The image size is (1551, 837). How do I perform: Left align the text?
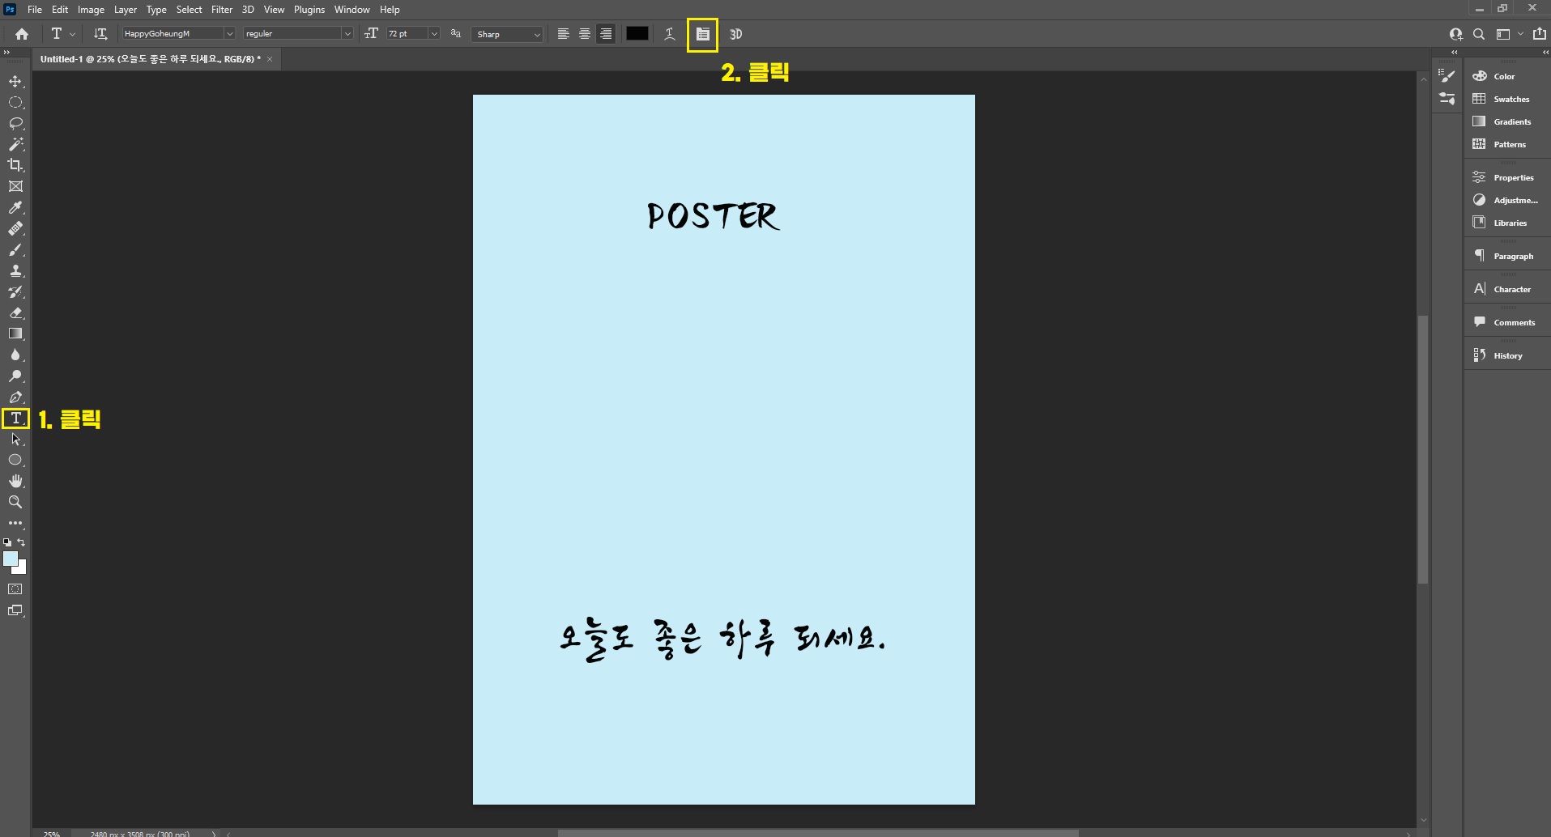[x=563, y=34]
